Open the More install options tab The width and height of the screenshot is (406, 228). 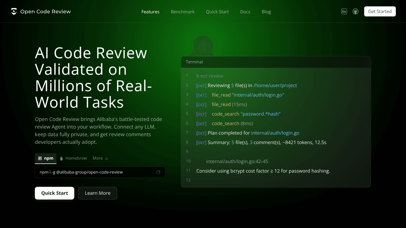(x=100, y=158)
